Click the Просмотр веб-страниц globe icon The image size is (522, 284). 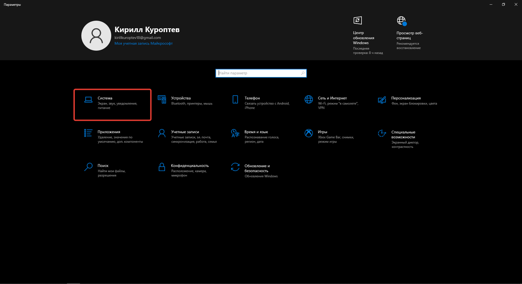click(x=402, y=21)
